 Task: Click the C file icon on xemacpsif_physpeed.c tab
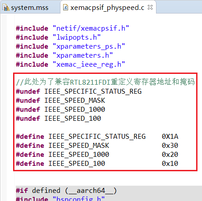65,7
